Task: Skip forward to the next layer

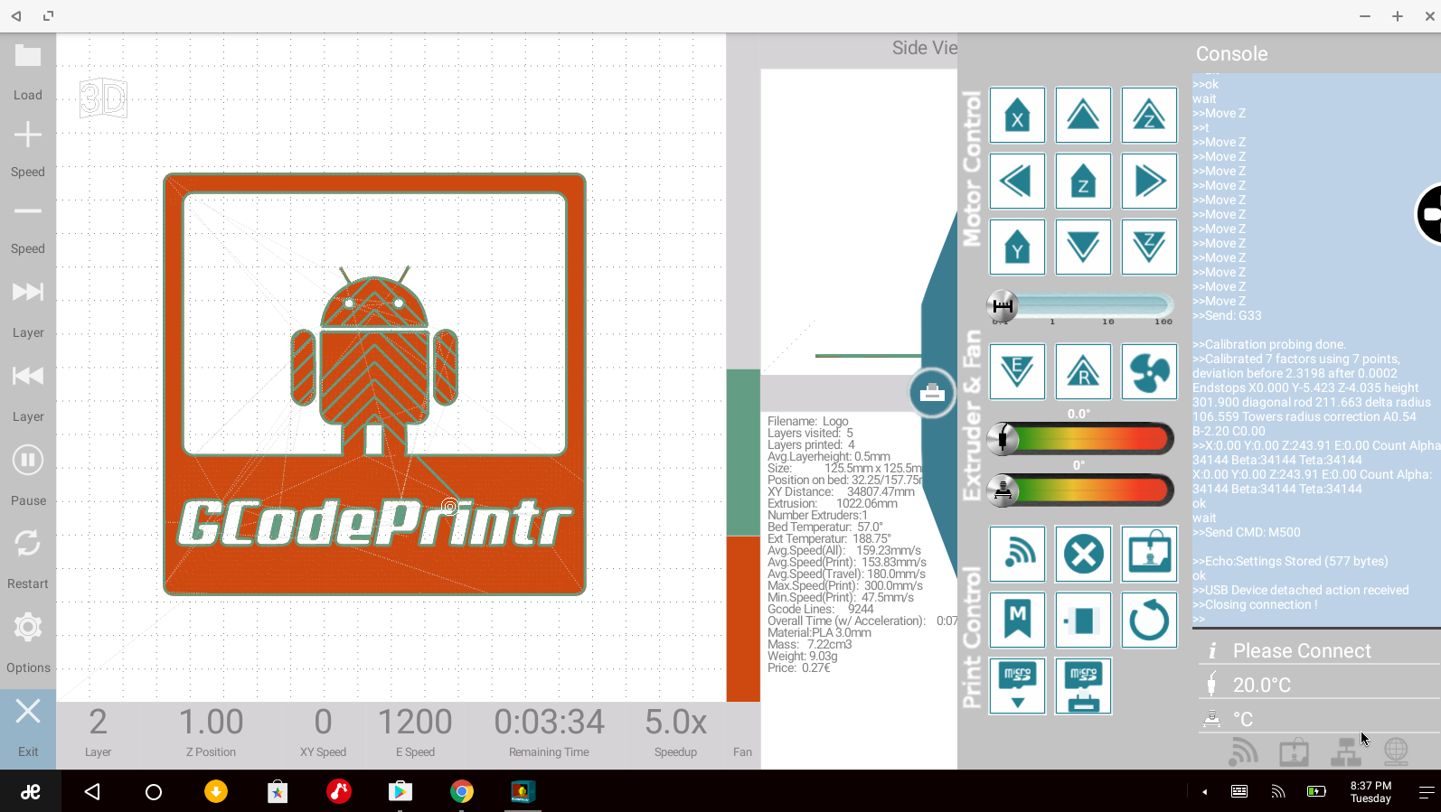Action: point(27,292)
